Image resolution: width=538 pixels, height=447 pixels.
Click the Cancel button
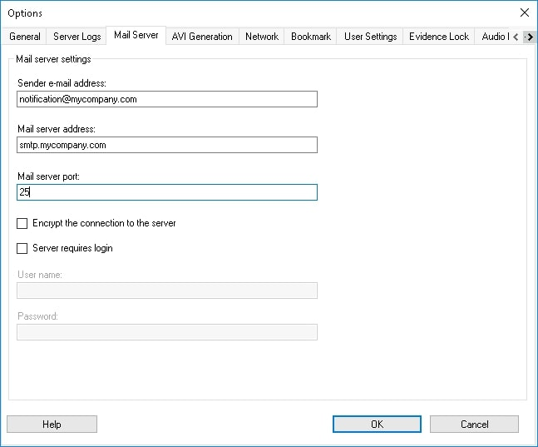pyautogui.click(x=474, y=425)
